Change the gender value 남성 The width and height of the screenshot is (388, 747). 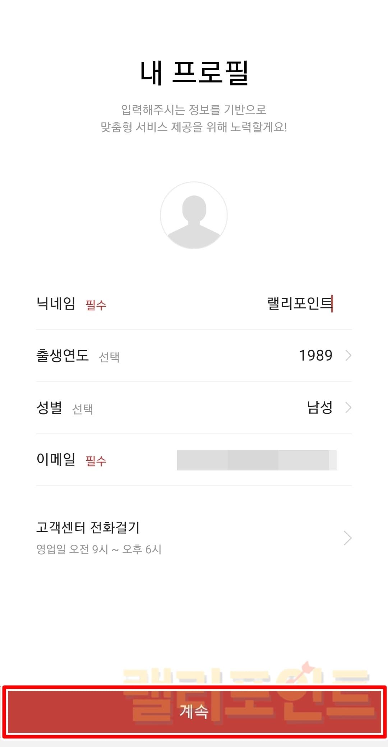[319, 408]
